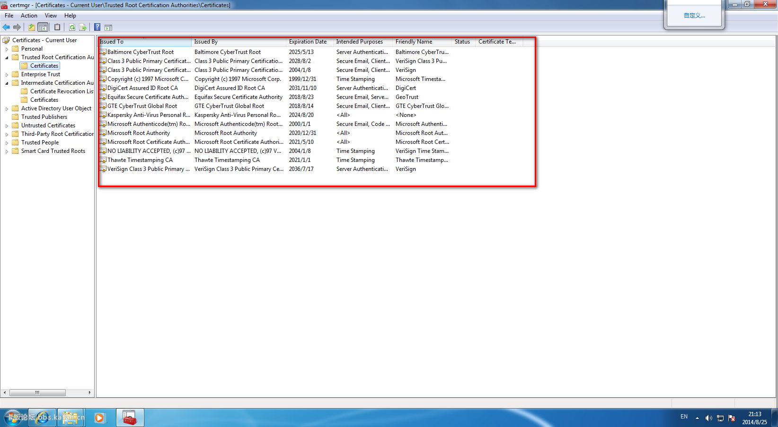Open the Help menu
The image size is (778, 427).
(70, 16)
